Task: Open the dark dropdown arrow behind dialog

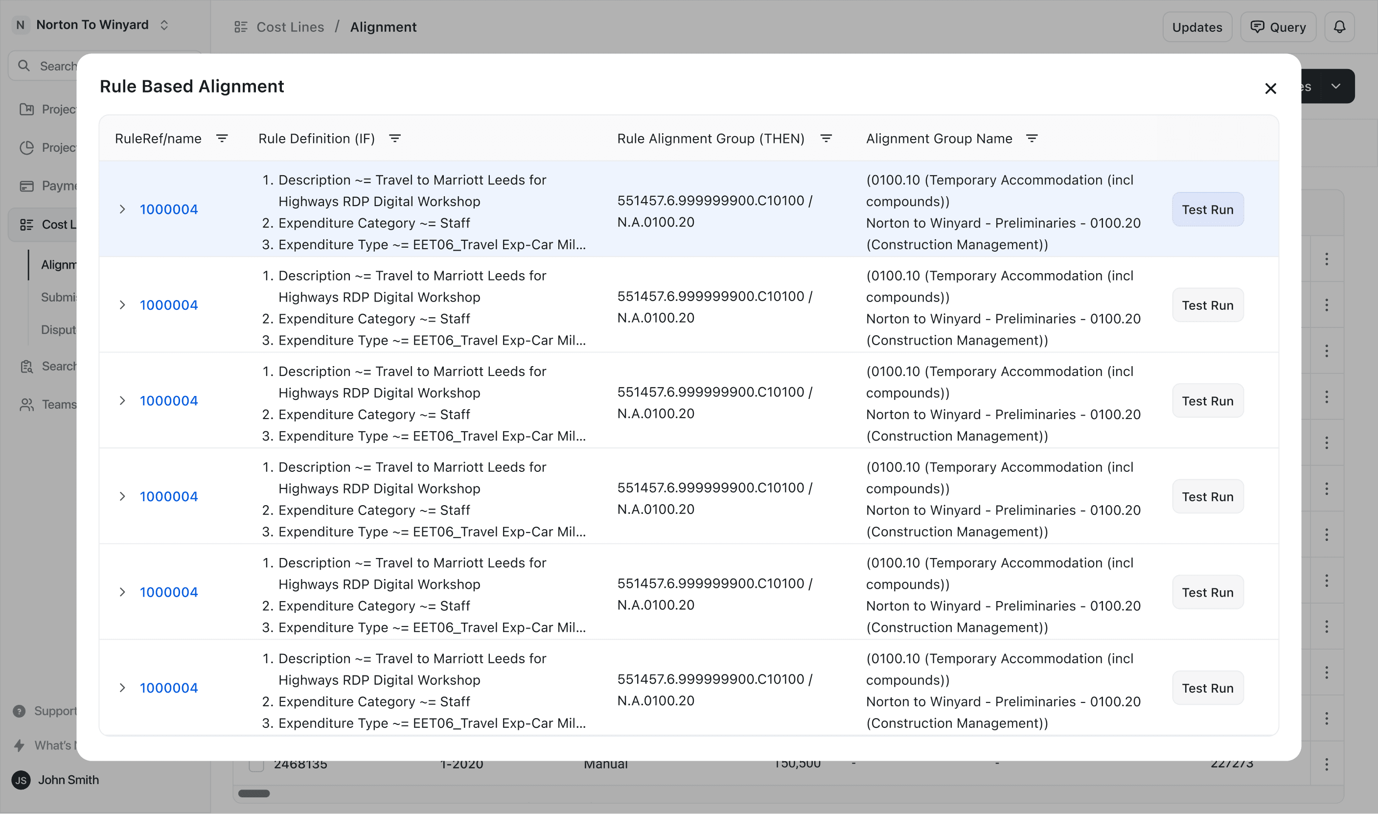Action: [1336, 86]
